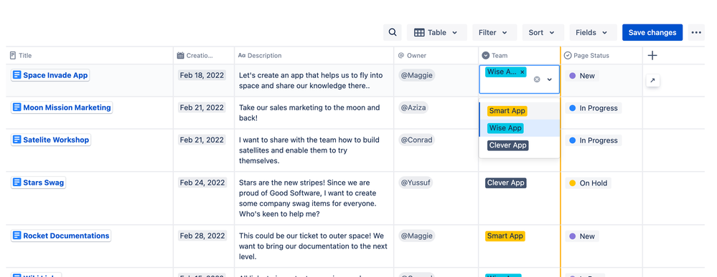717x277 pixels.
Task: Click the @Maggie owner of Rocket Documentations
Action: click(416, 236)
